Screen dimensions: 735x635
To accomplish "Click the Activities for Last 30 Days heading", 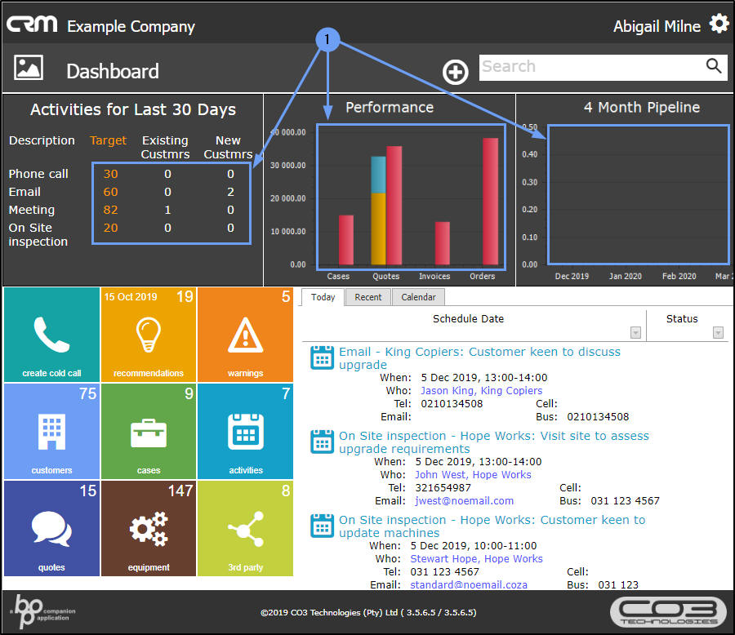I will click(133, 109).
